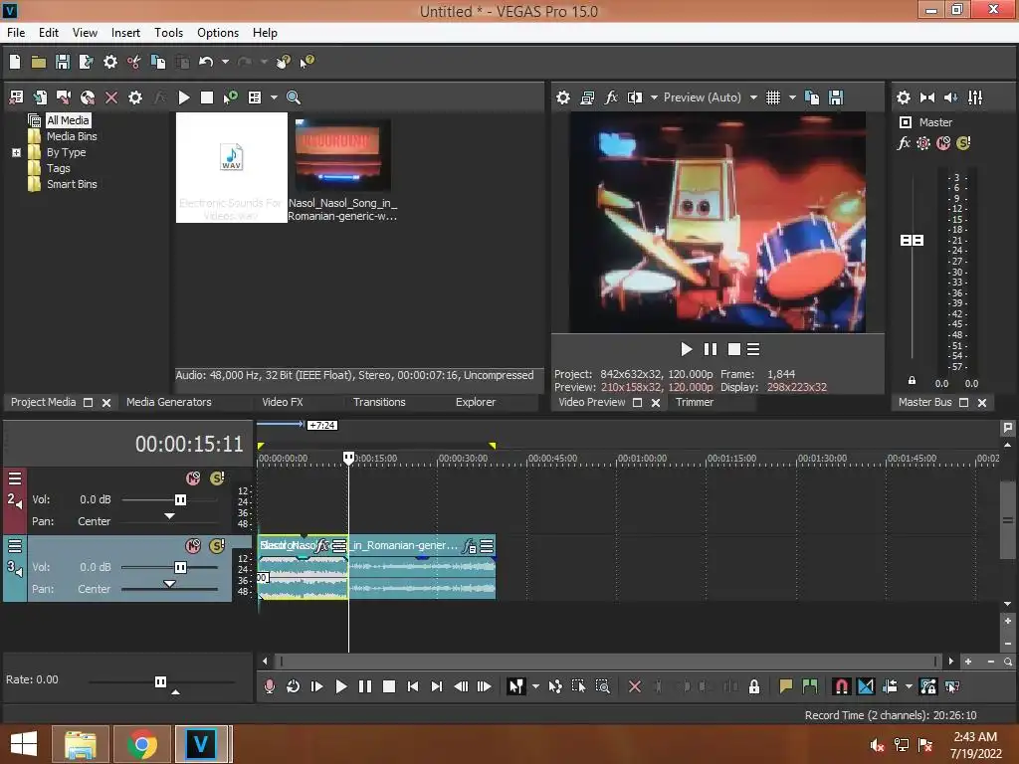1019x764 pixels.
Task: Open Master Bus audio properties gear icon
Action: point(904,97)
